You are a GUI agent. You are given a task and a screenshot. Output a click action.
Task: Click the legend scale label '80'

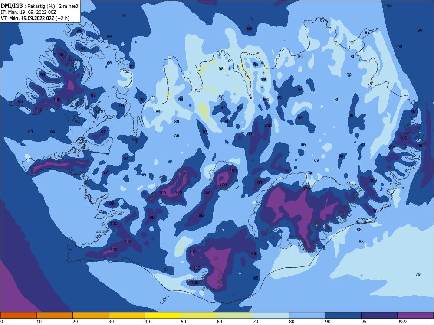click(x=292, y=322)
